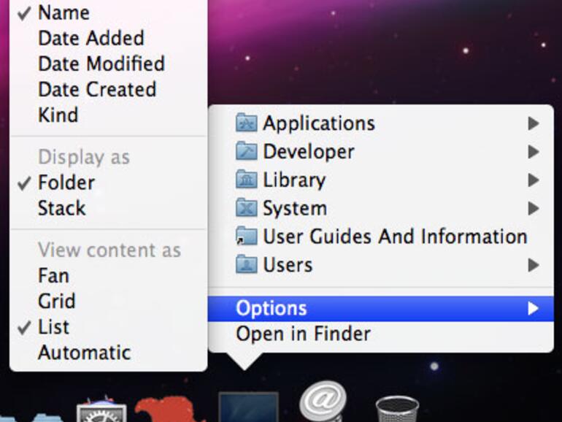The height and width of the screenshot is (422, 562).
Task: Click the Users folder icon
Action: point(246,264)
